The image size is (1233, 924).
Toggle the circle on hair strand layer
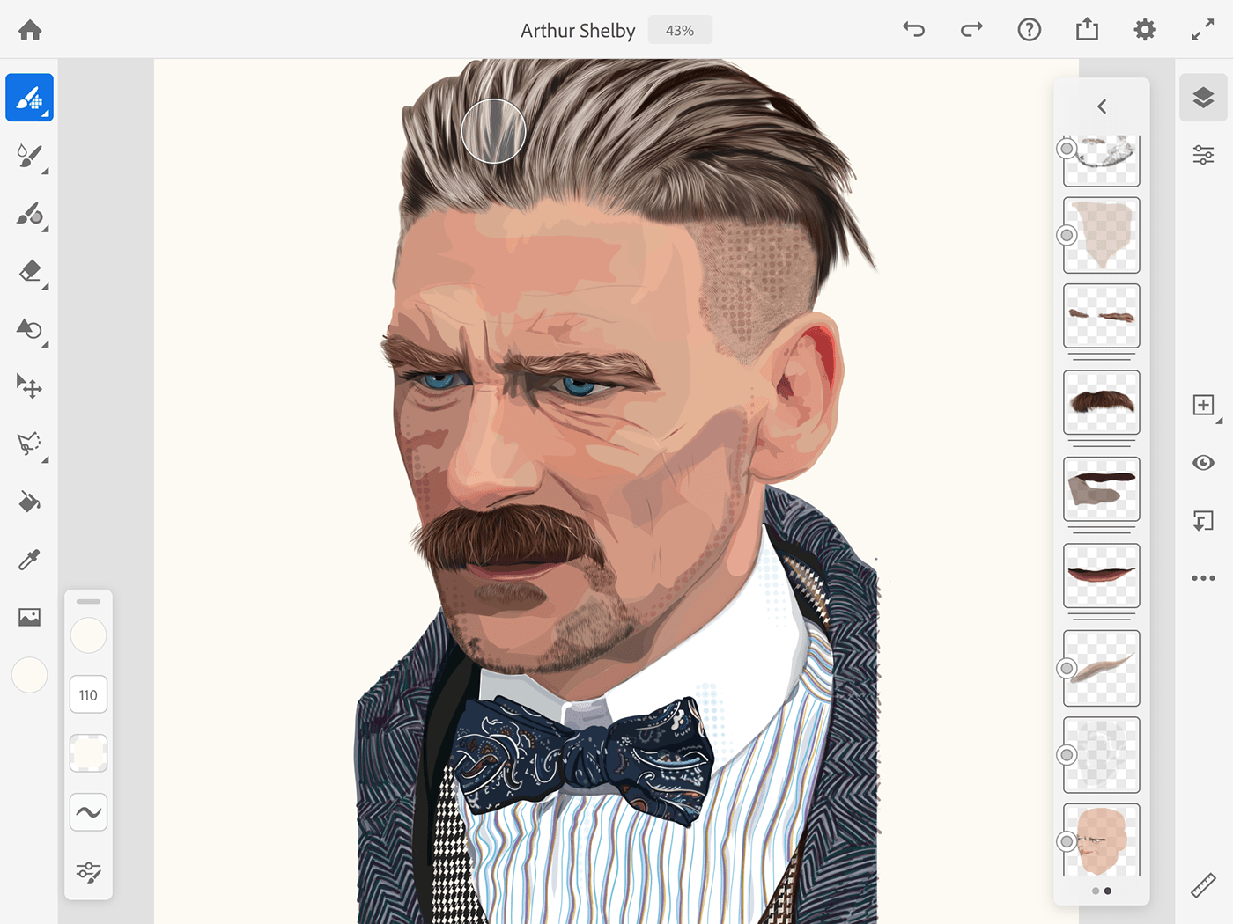point(1067,669)
